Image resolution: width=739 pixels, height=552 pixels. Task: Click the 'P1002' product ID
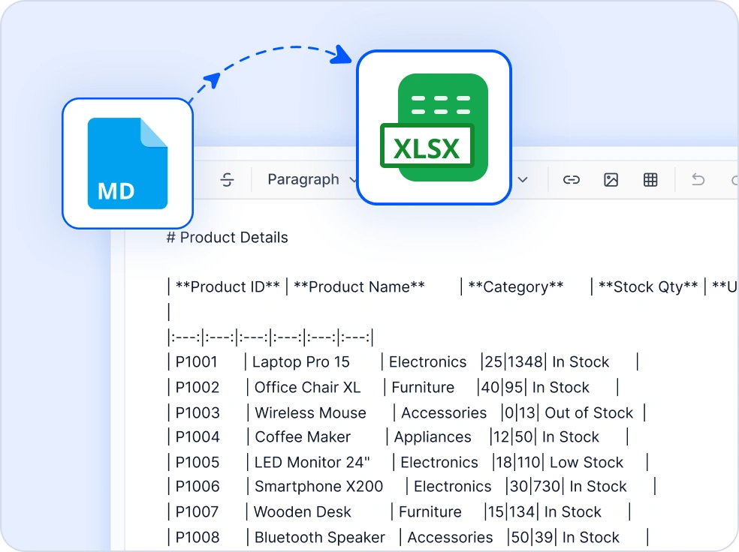coord(198,387)
